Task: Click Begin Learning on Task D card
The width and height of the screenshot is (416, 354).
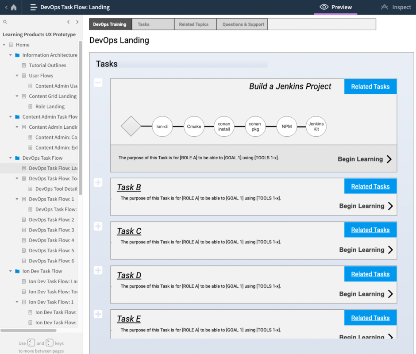Action: pyautogui.click(x=366, y=294)
